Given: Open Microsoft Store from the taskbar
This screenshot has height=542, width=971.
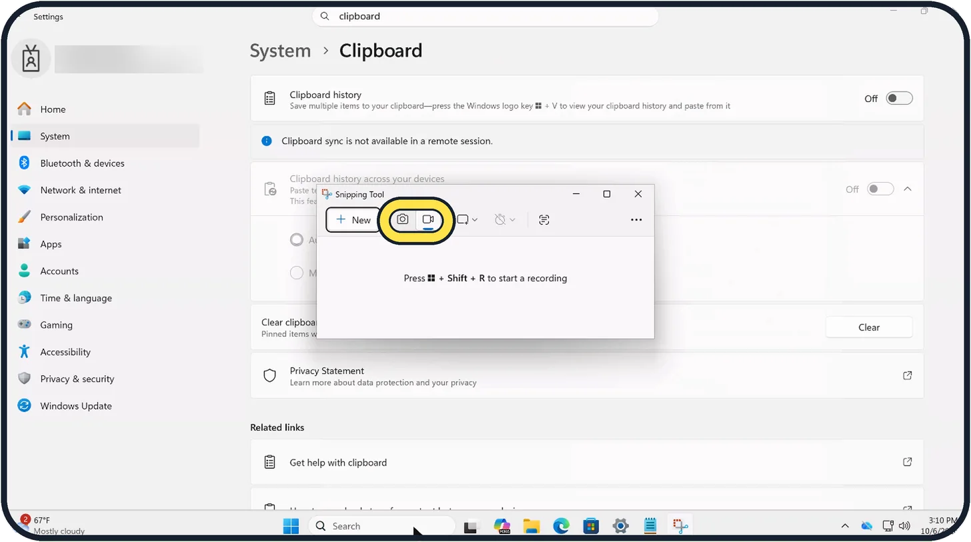Looking at the screenshot, I should point(591,526).
